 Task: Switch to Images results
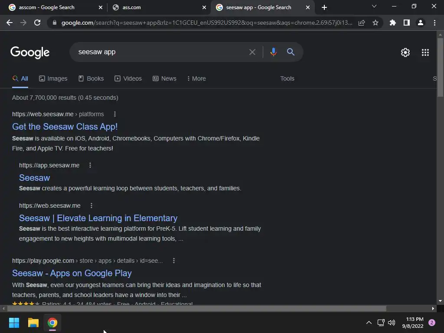coord(53,79)
